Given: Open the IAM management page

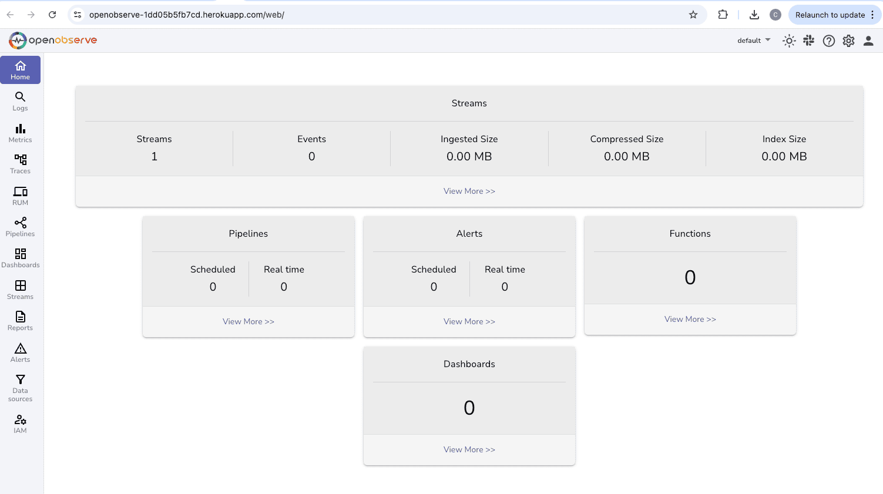Looking at the screenshot, I should tap(20, 423).
